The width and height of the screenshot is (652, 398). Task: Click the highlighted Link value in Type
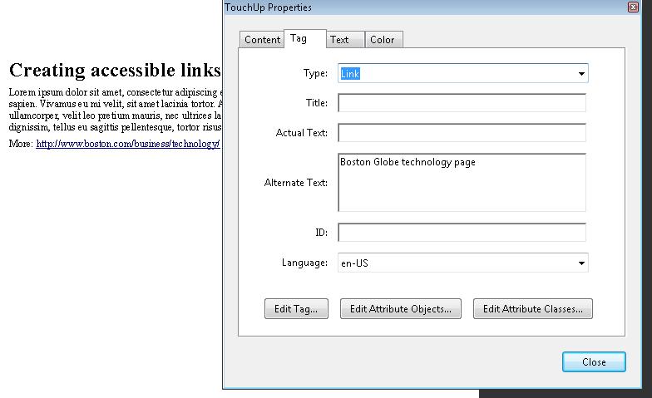click(x=351, y=74)
